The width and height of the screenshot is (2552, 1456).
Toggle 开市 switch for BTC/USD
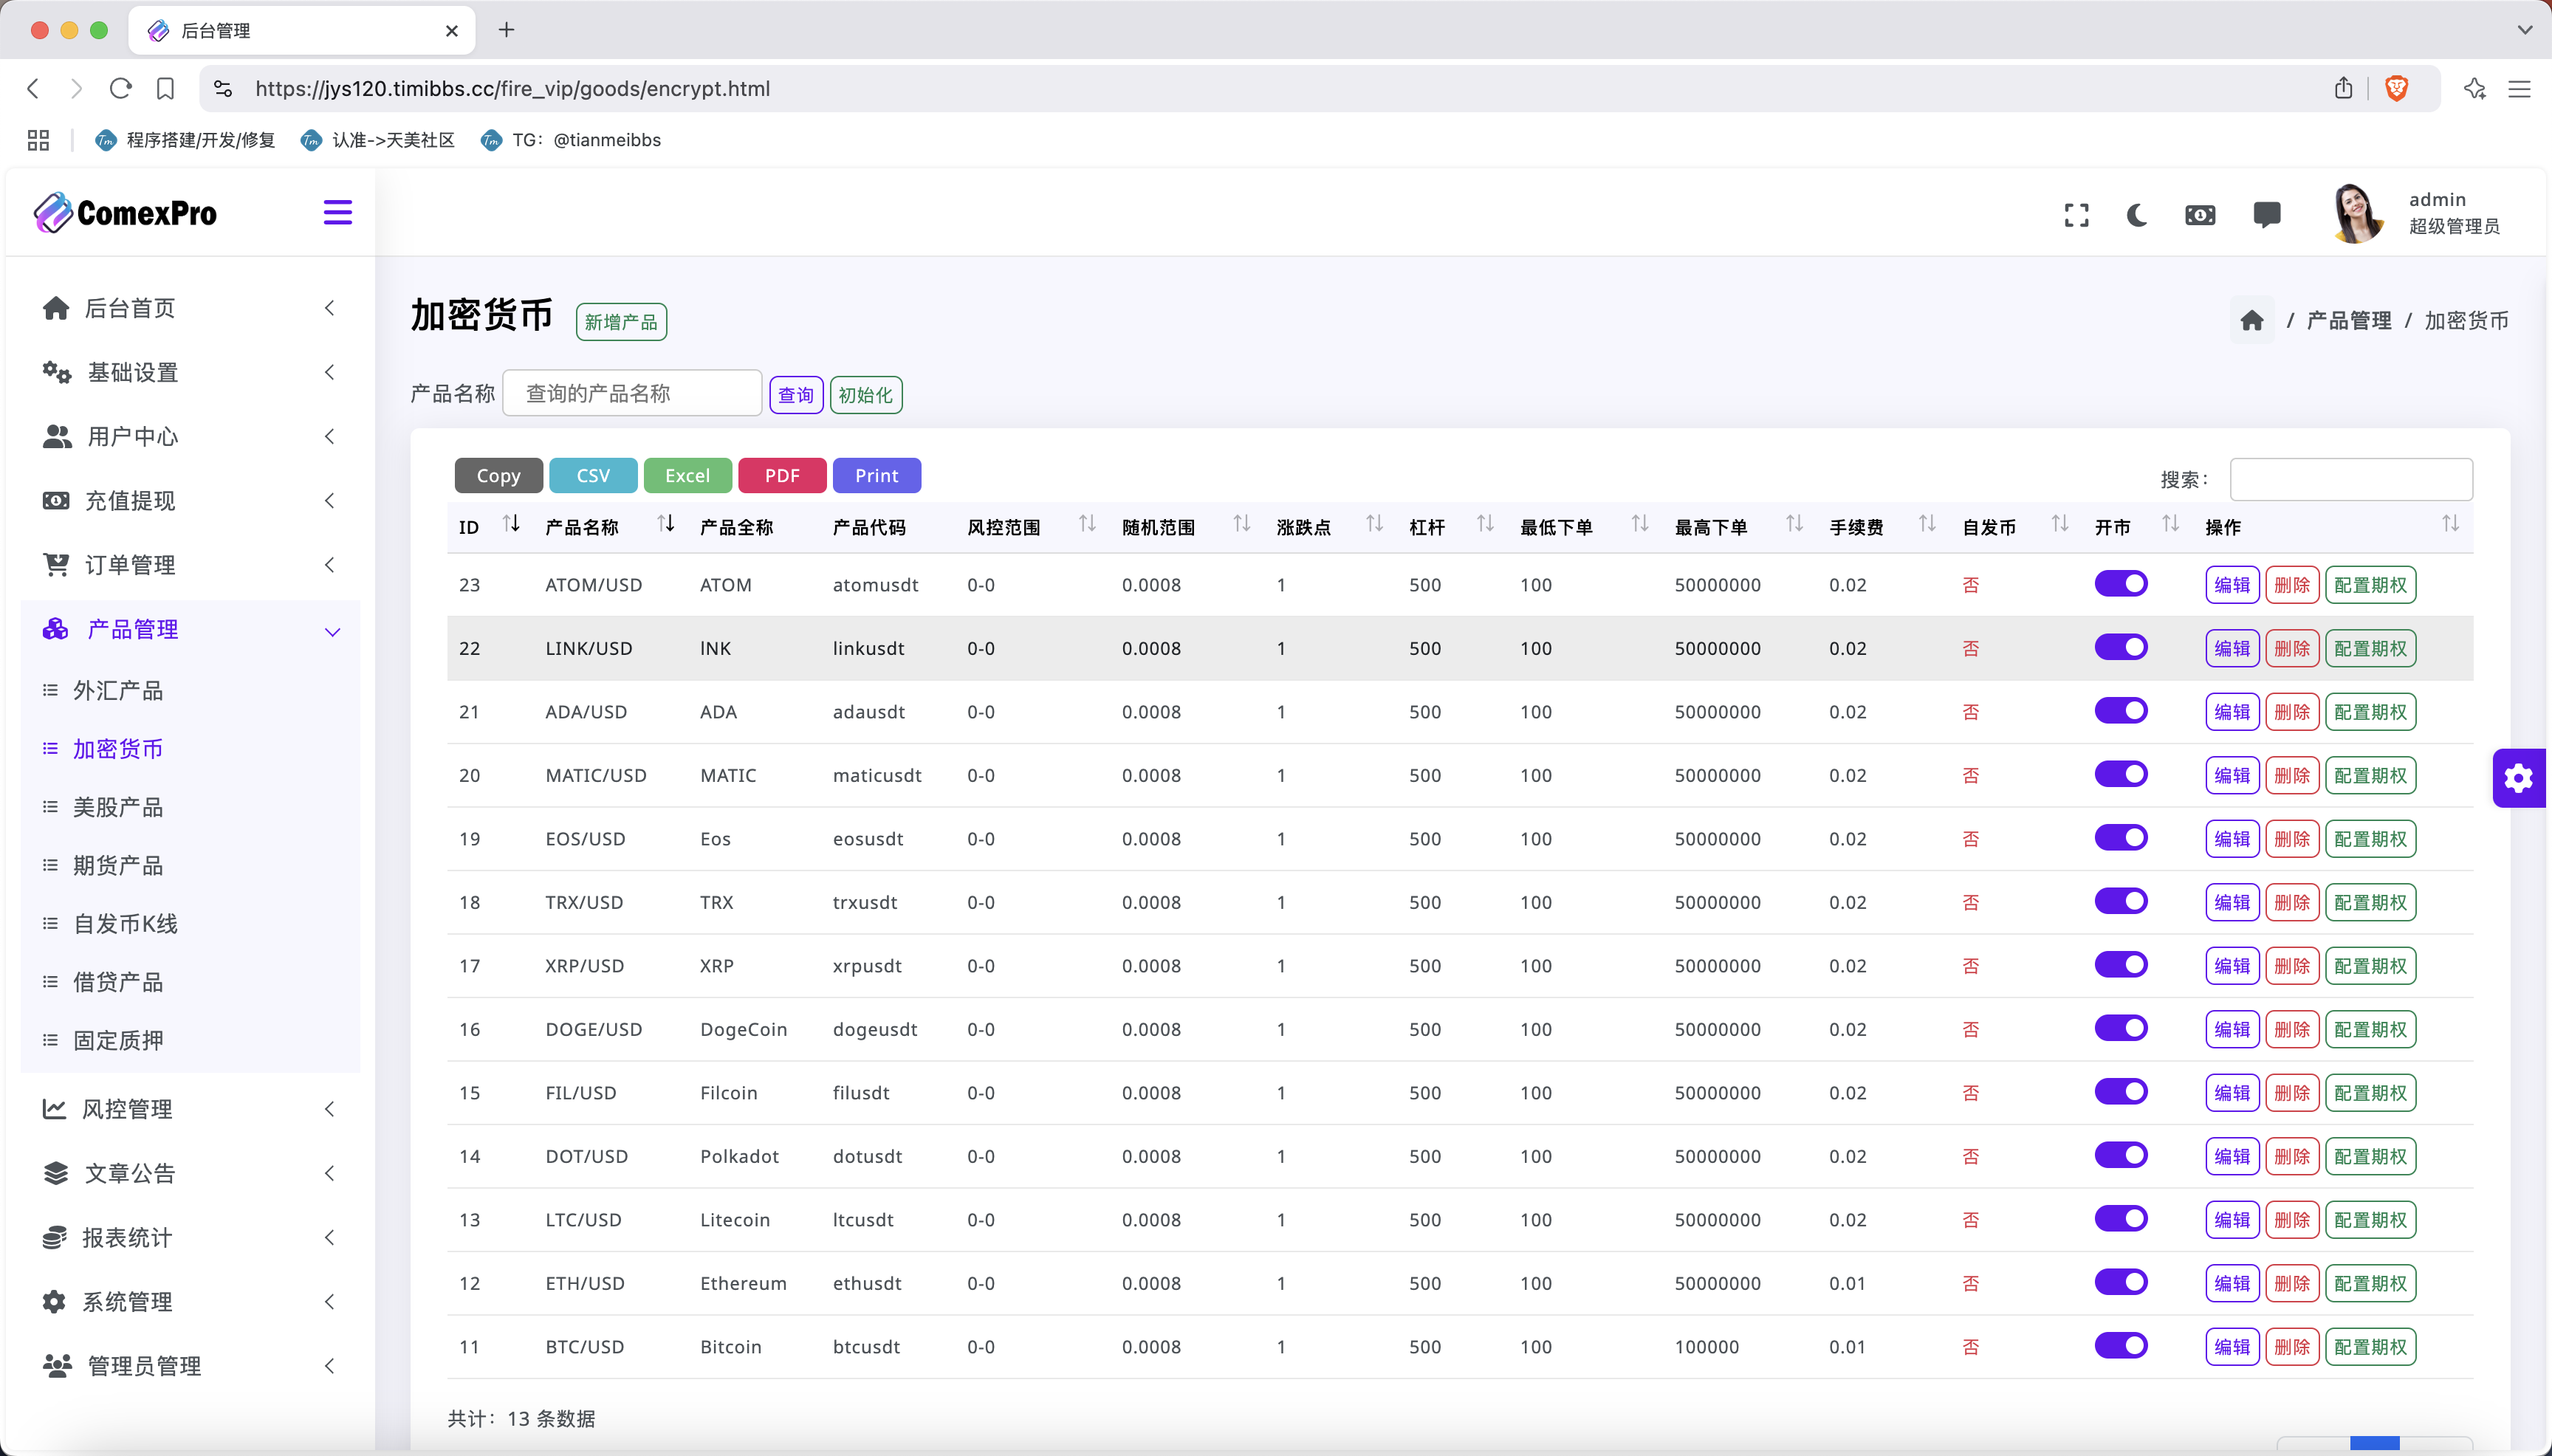click(2121, 1345)
